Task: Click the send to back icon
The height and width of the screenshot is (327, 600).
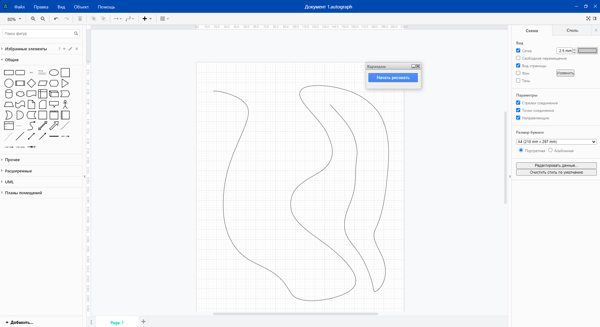Action: pos(104,19)
